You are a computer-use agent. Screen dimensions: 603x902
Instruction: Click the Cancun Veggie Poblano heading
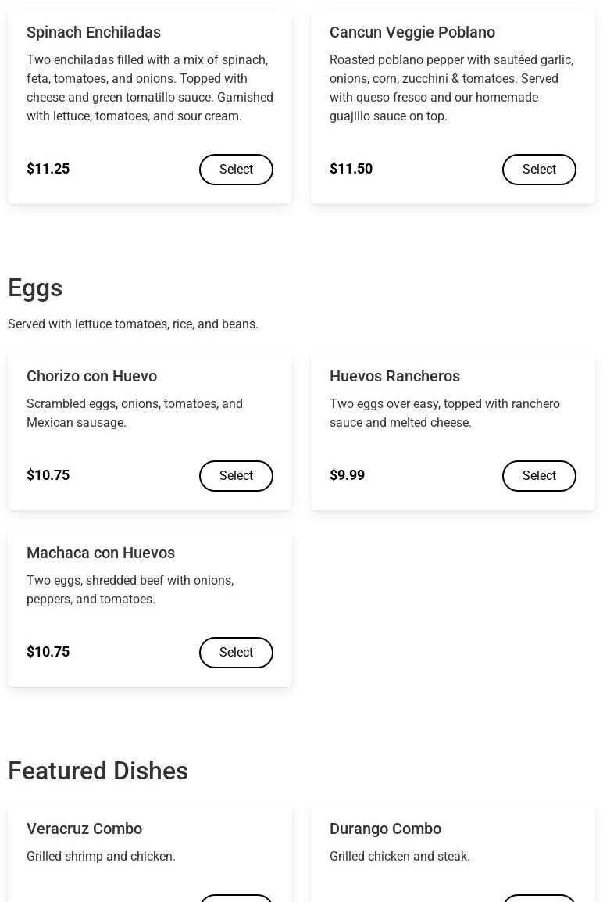[x=412, y=33]
